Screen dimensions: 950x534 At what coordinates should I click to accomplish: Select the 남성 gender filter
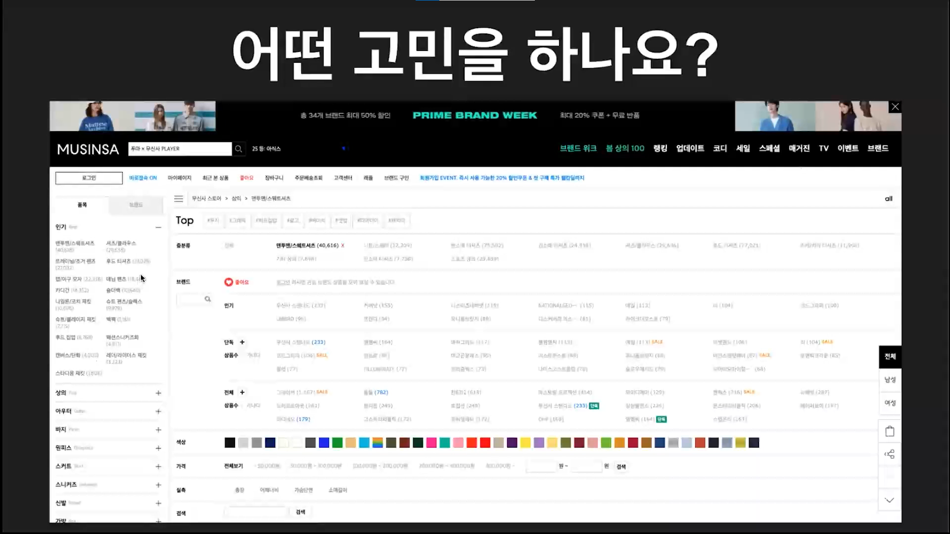tap(890, 380)
